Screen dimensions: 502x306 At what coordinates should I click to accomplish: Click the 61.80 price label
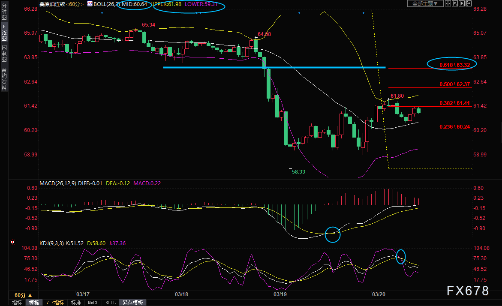[x=397, y=96]
